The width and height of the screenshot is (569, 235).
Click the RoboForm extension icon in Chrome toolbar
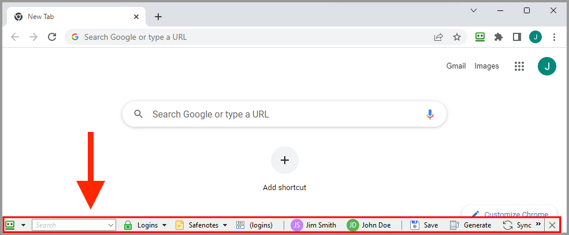click(x=480, y=37)
